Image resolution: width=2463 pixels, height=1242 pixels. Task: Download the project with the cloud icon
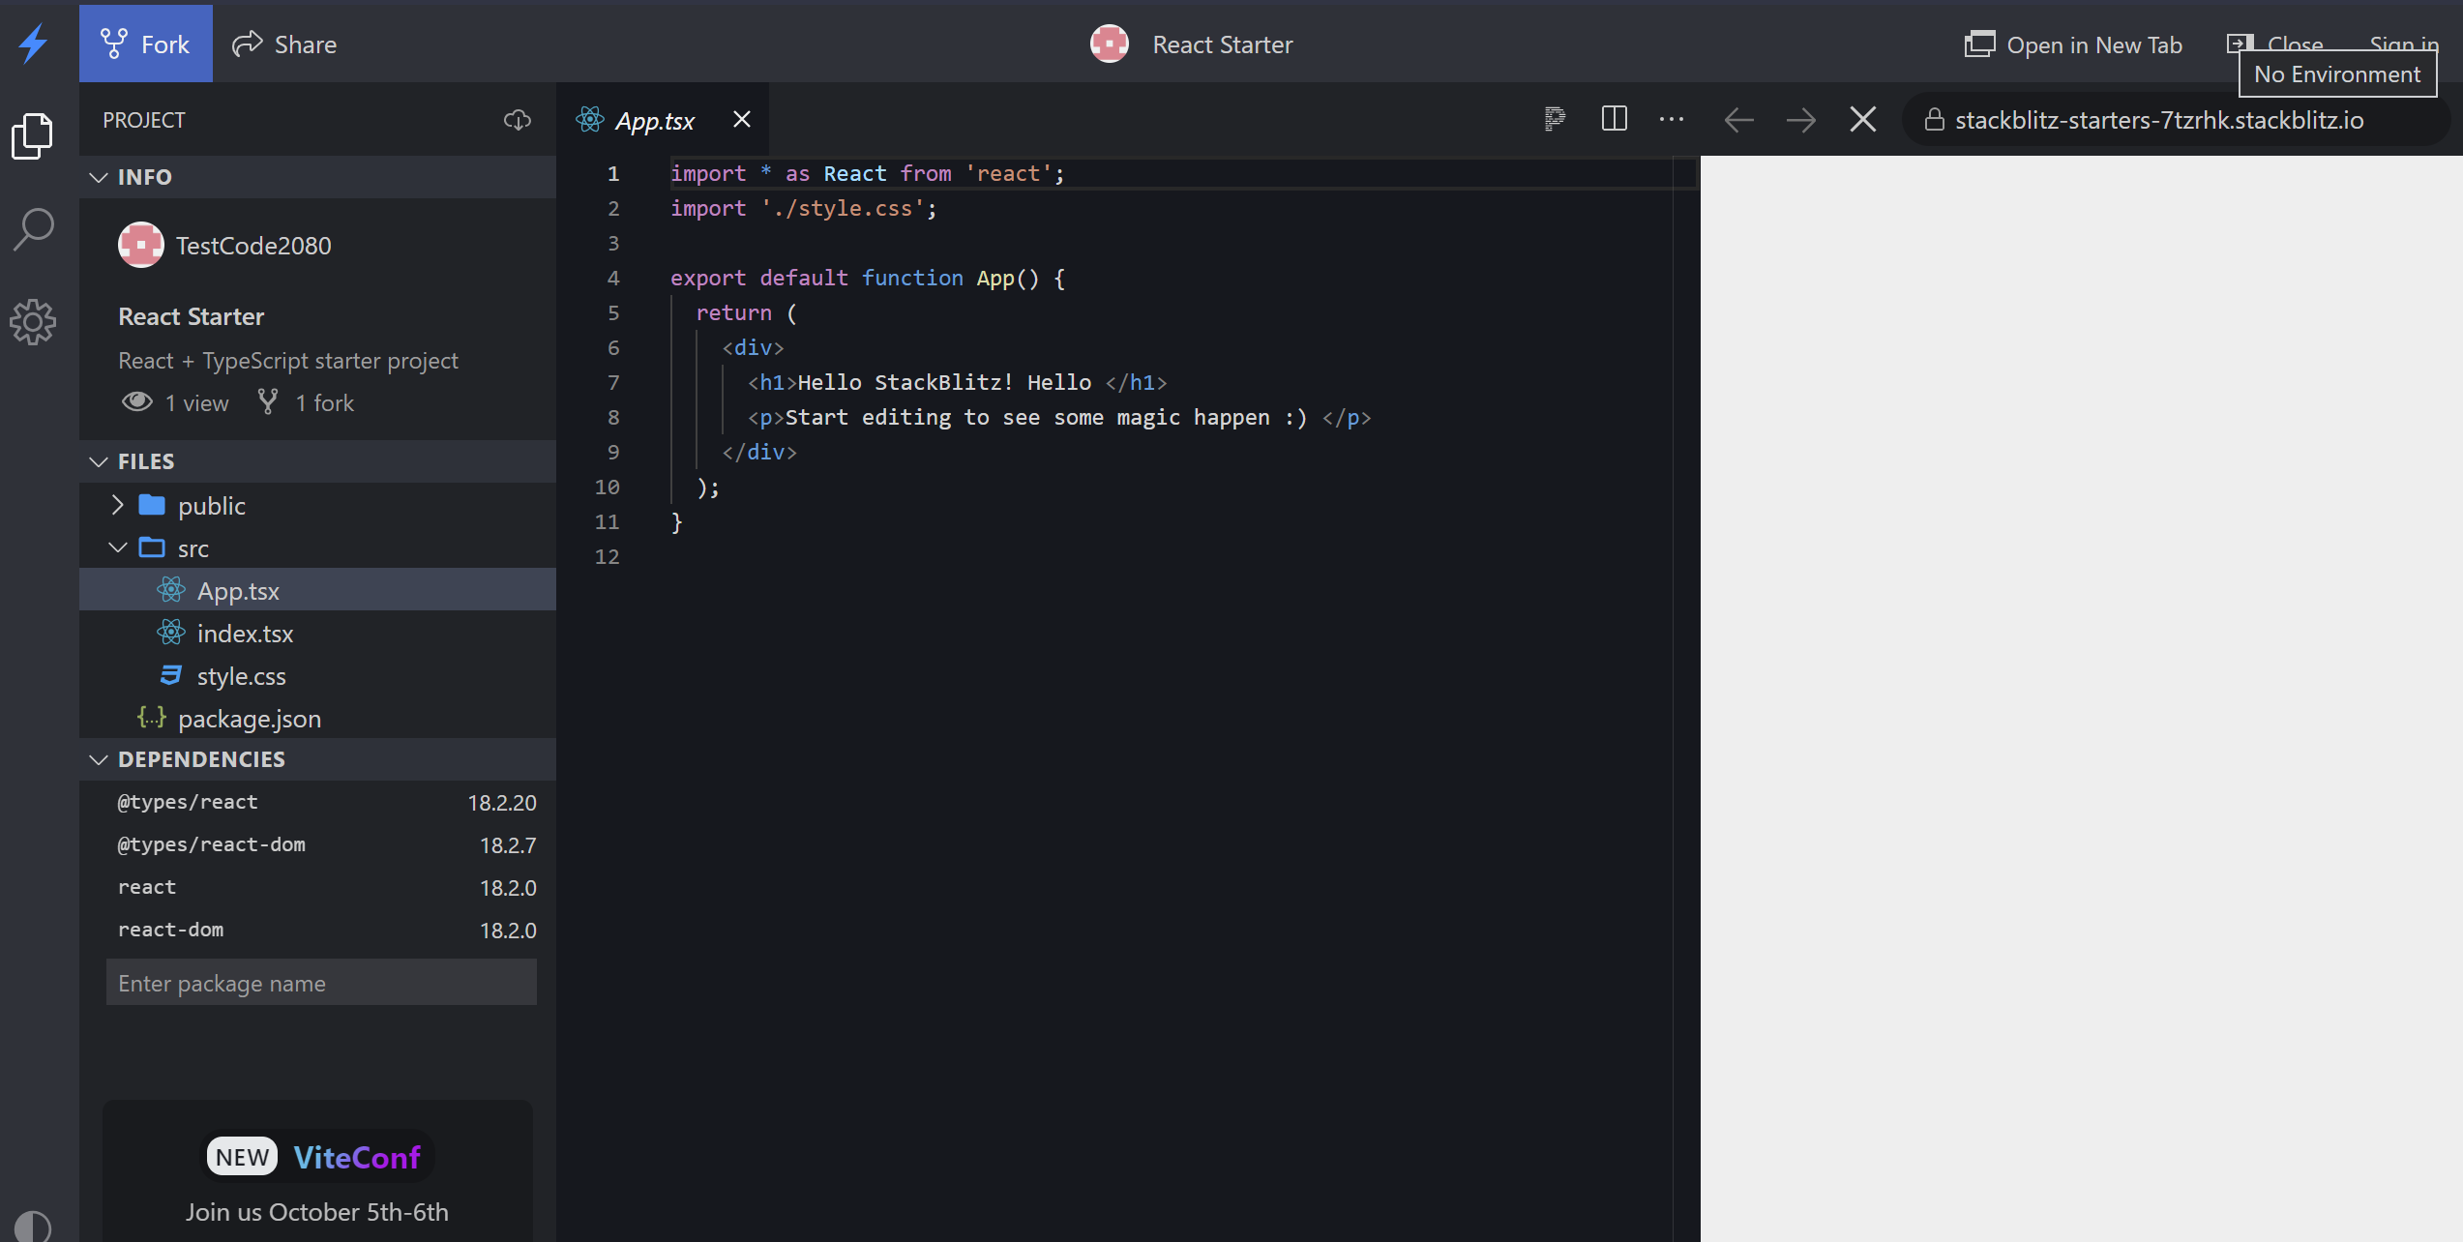click(x=519, y=120)
